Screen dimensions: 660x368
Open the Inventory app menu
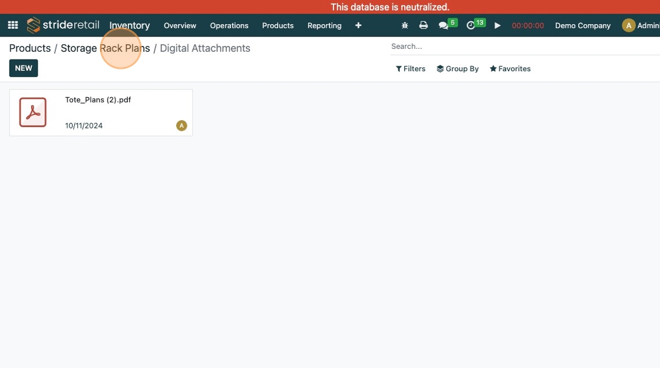tap(130, 25)
